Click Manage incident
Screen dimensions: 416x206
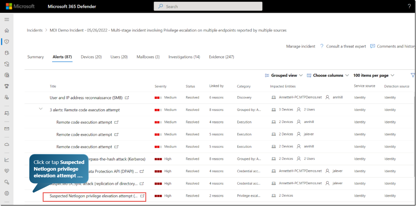301,46
